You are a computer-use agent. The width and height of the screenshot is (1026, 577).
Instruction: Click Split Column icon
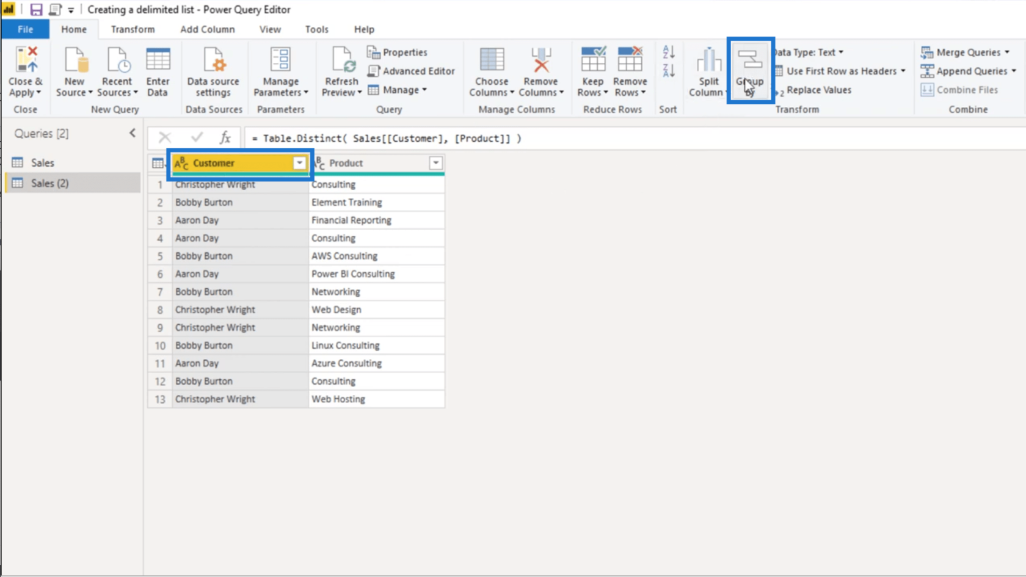[x=708, y=60]
